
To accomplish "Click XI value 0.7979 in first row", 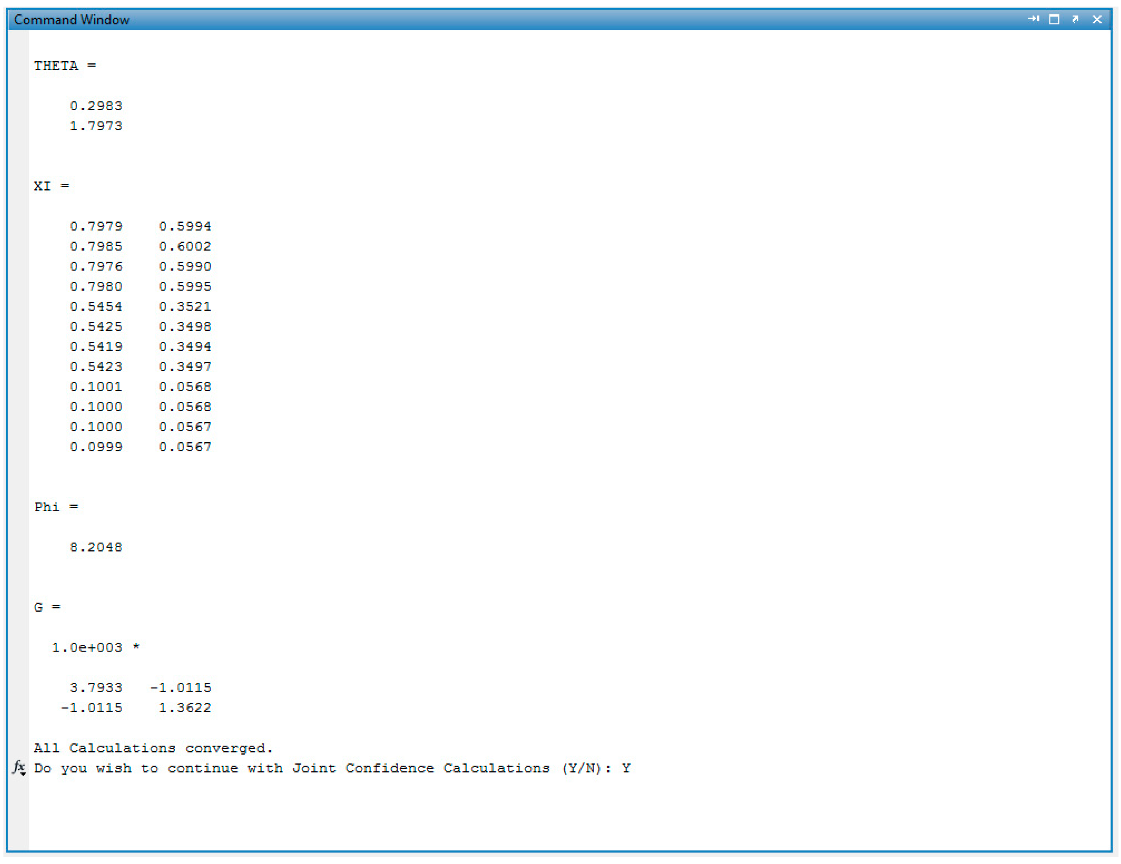I will point(96,226).
